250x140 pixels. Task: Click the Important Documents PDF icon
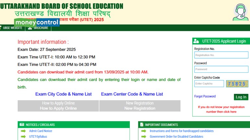[x=142, y=124]
